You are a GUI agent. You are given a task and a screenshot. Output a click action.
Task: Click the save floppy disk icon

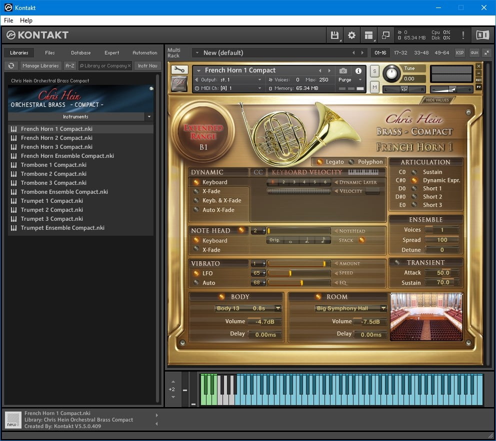pyautogui.click(x=334, y=35)
